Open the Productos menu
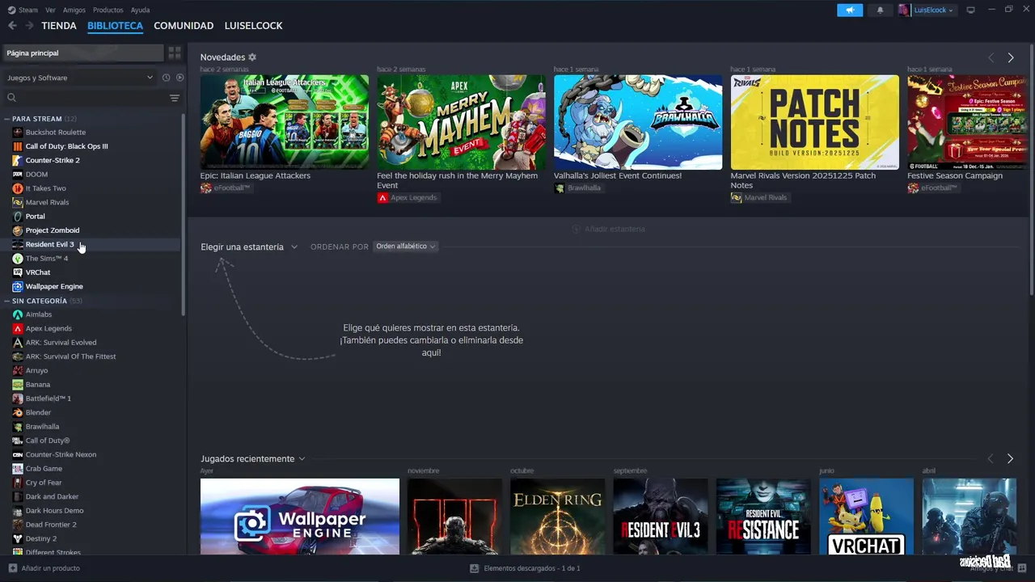The width and height of the screenshot is (1035, 582). (108, 10)
